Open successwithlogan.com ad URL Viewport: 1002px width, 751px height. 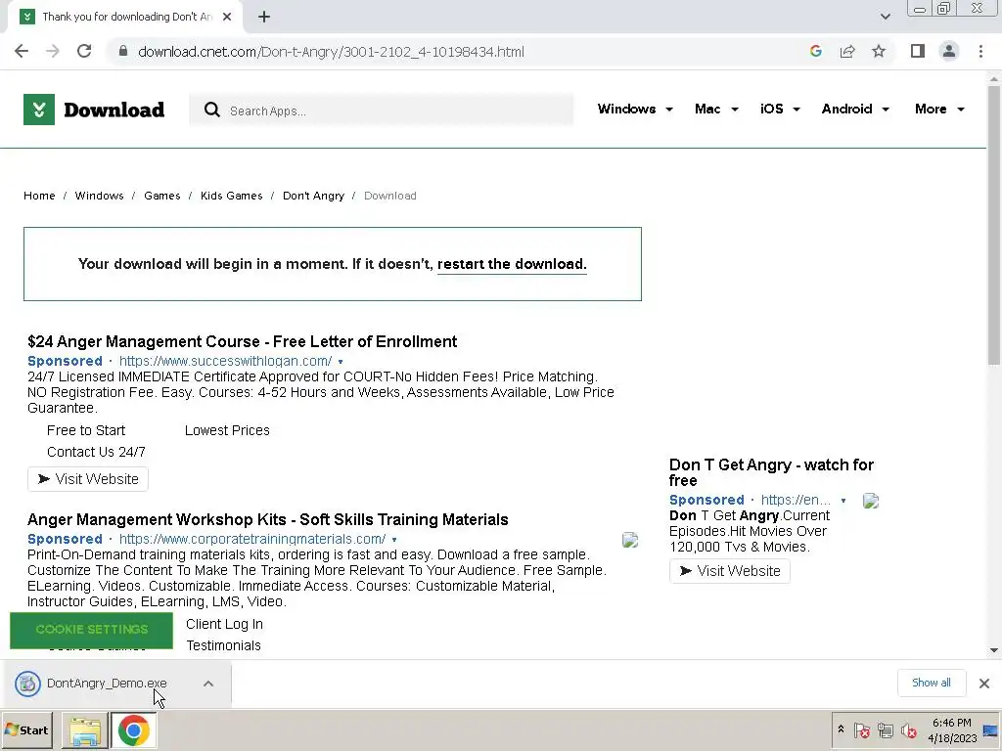tap(226, 361)
